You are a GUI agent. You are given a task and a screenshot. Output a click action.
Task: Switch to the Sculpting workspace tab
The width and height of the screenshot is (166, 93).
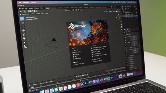(x=60, y=8)
